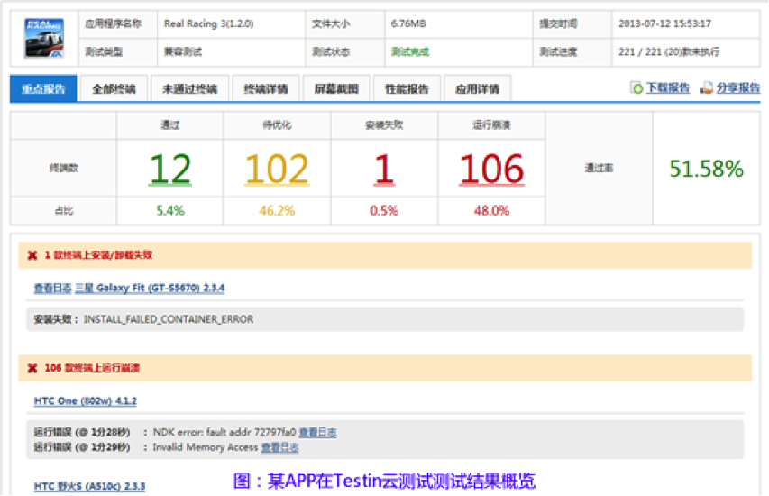The height and width of the screenshot is (496, 769).
Task: Click the 51.58% pass rate value
Action: click(706, 169)
